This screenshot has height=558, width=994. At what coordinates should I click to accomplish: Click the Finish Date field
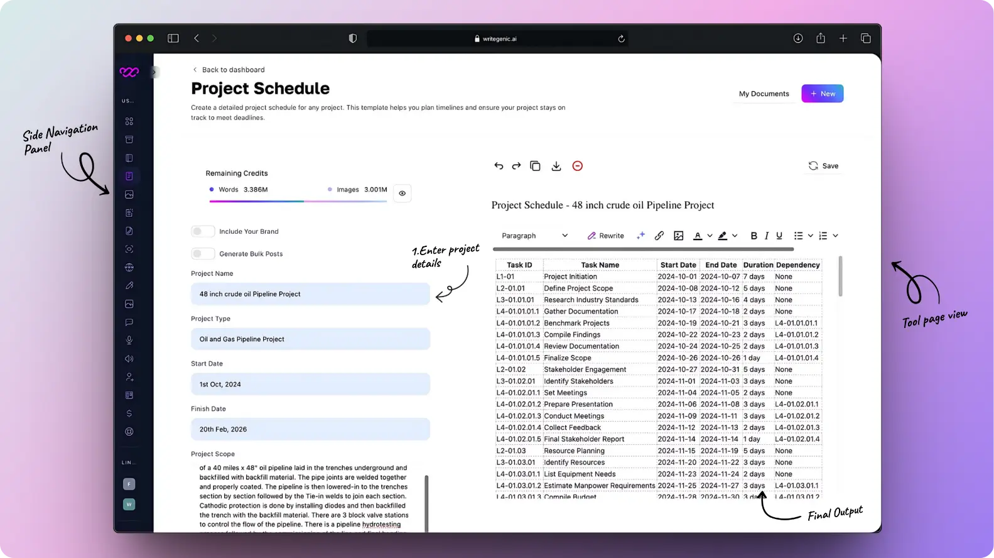310,430
